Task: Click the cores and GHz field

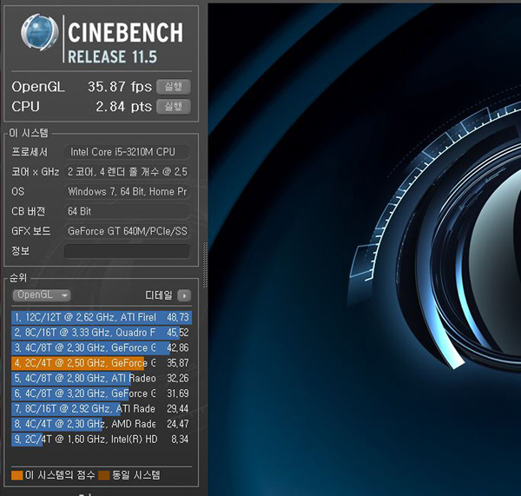Action: tap(127, 172)
